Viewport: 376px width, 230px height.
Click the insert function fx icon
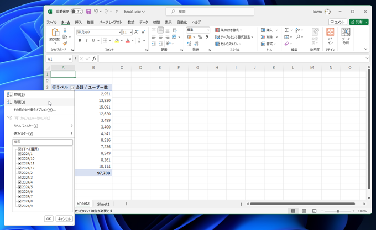(x=94, y=58)
